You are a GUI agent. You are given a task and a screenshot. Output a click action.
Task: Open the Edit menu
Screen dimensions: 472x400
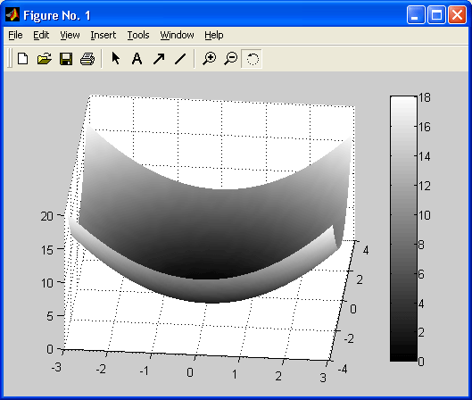tap(41, 35)
